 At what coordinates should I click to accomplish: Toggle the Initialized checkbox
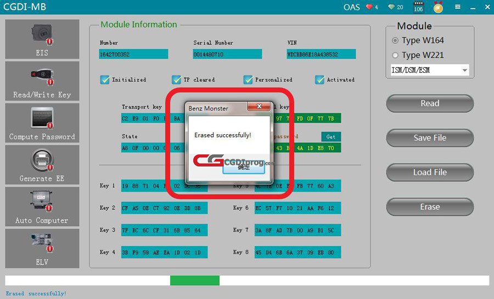tap(105, 80)
